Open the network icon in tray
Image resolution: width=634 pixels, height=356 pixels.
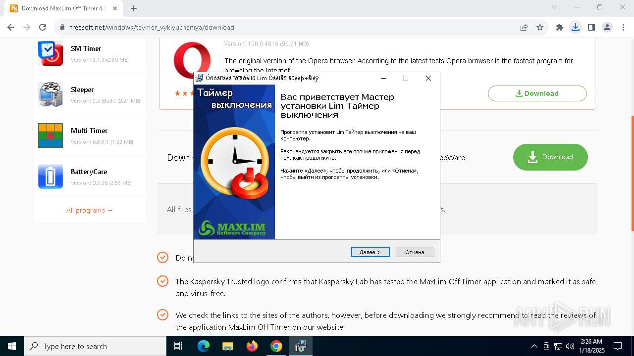click(x=558, y=346)
